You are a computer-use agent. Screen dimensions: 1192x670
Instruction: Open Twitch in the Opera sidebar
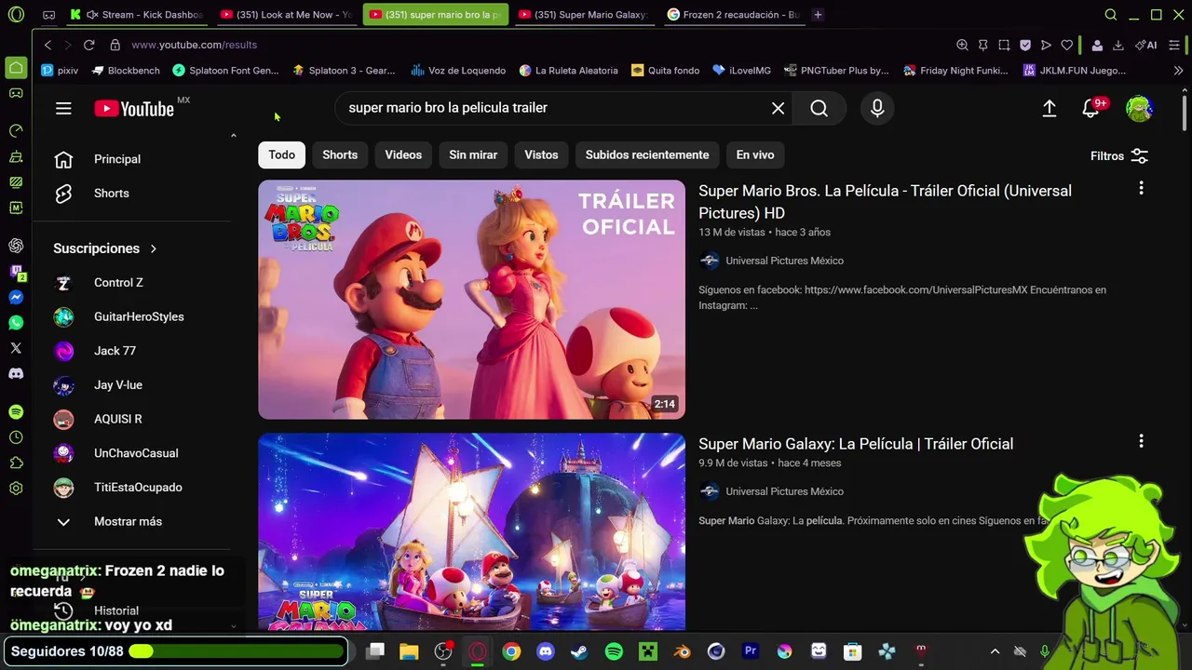pyautogui.click(x=16, y=273)
